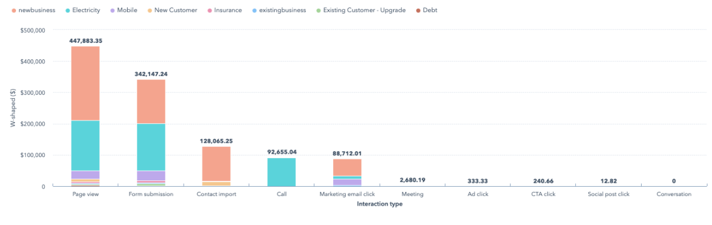Viewport: 712px width, 225px height.
Task: Toggle the Debt legend entry
Action: pyautogui.click(x=426, y=10)
